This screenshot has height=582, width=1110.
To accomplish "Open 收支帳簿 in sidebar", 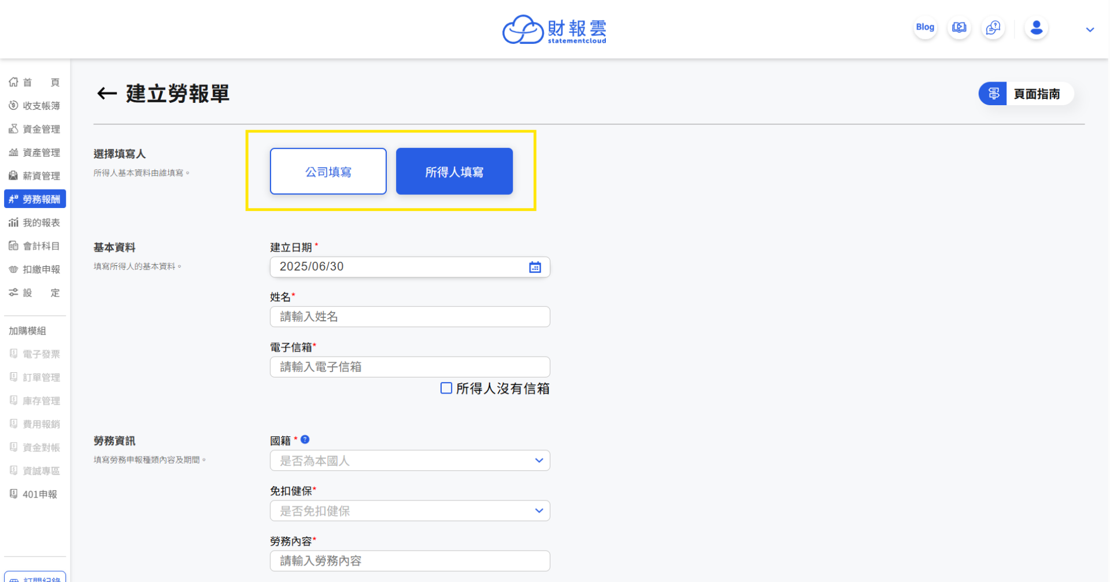I will click(35, 106).
